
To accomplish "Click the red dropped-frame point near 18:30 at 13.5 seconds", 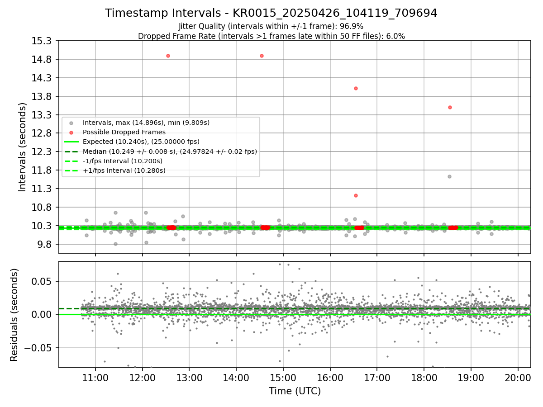I will pos(450,107).
